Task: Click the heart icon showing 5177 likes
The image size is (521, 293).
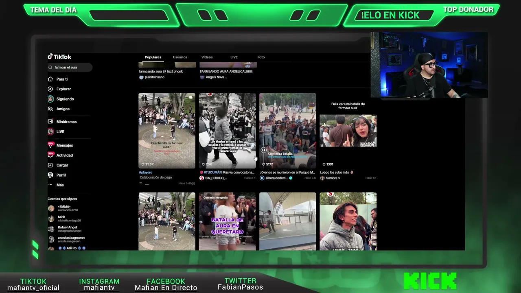Action: click(264, 164)
